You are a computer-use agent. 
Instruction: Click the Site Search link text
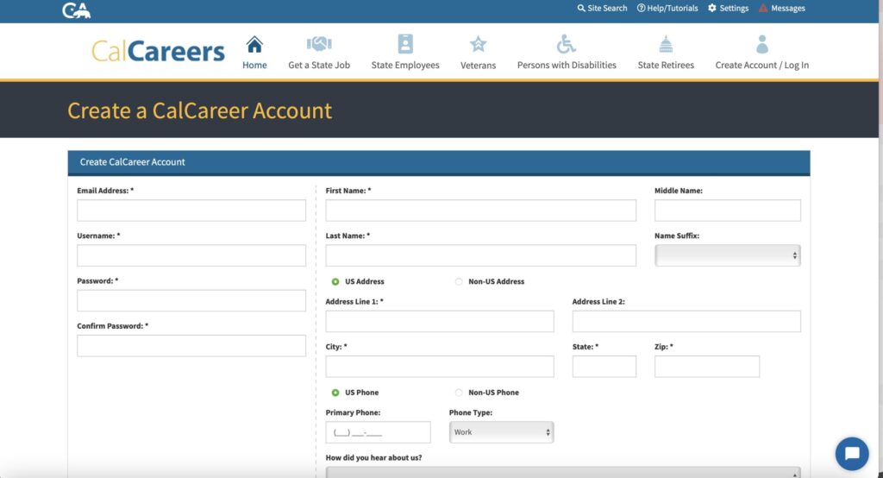607,8
